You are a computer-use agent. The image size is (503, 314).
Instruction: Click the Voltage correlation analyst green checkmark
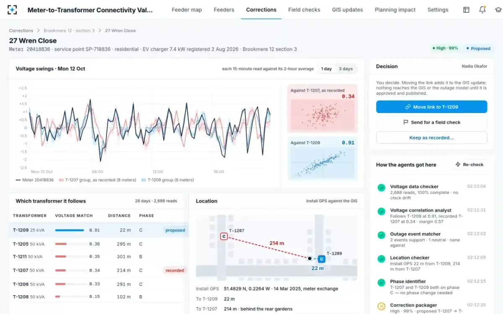coord(381,211)
